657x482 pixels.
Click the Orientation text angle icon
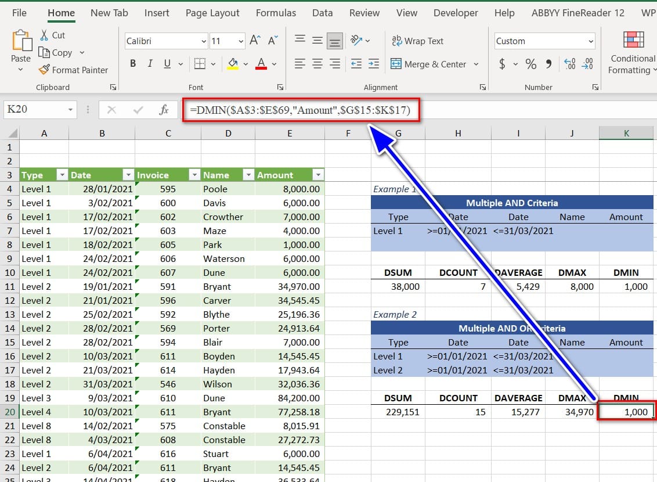(356, 41)
